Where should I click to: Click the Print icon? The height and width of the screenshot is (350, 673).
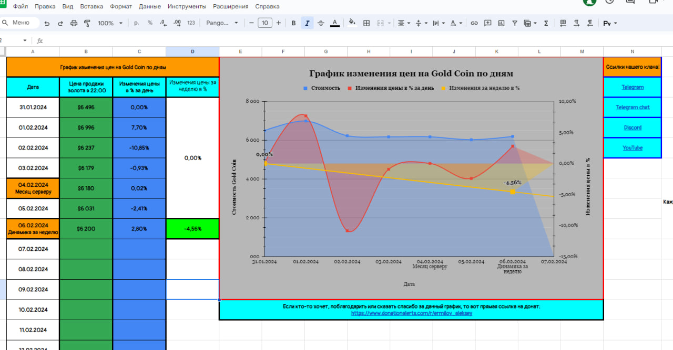pos(74,23)
